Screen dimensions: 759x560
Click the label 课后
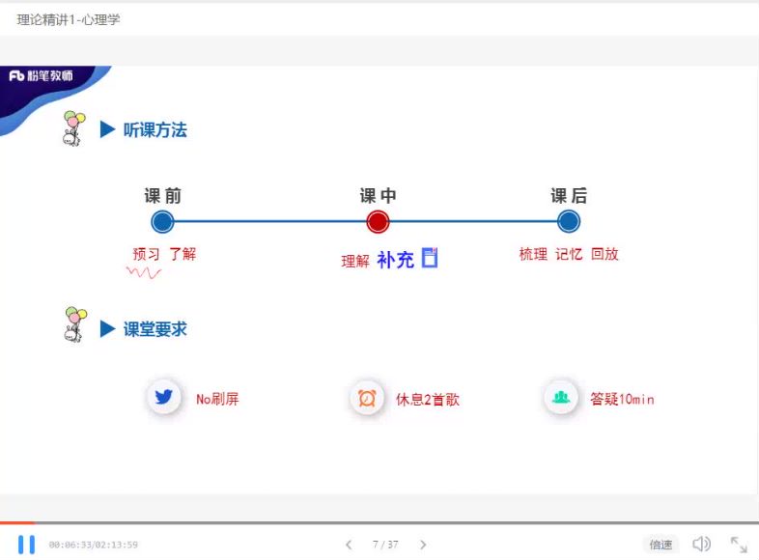(x=569, y=196)
